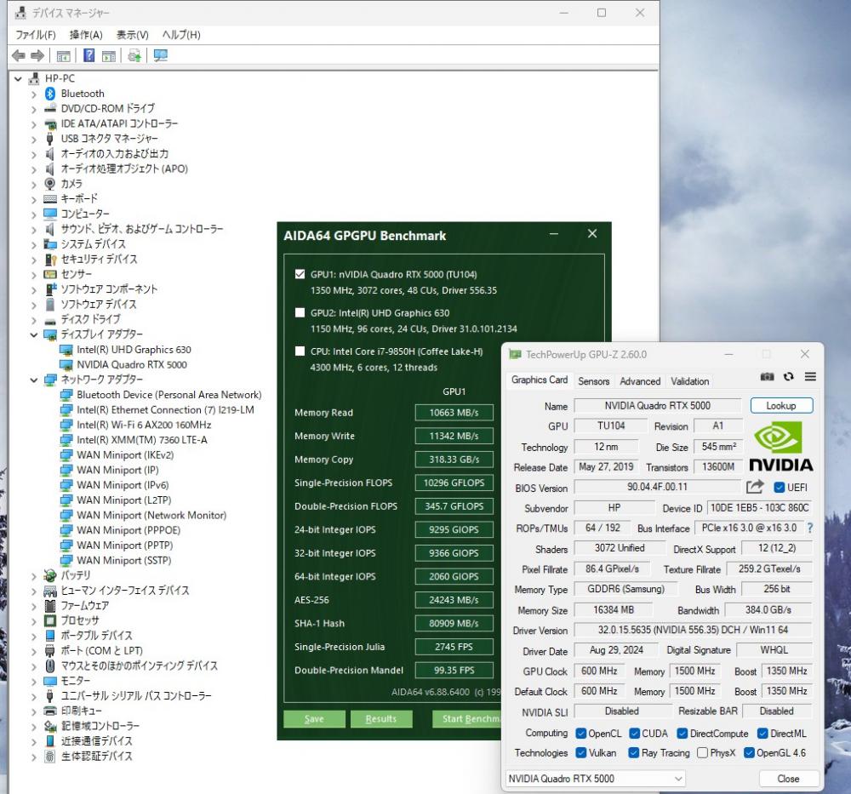Screen dimensions: 851x794
Task: Click the Memory Read 10663 MB/s result box
Action: pyautogui.click(x=454, y=413)
